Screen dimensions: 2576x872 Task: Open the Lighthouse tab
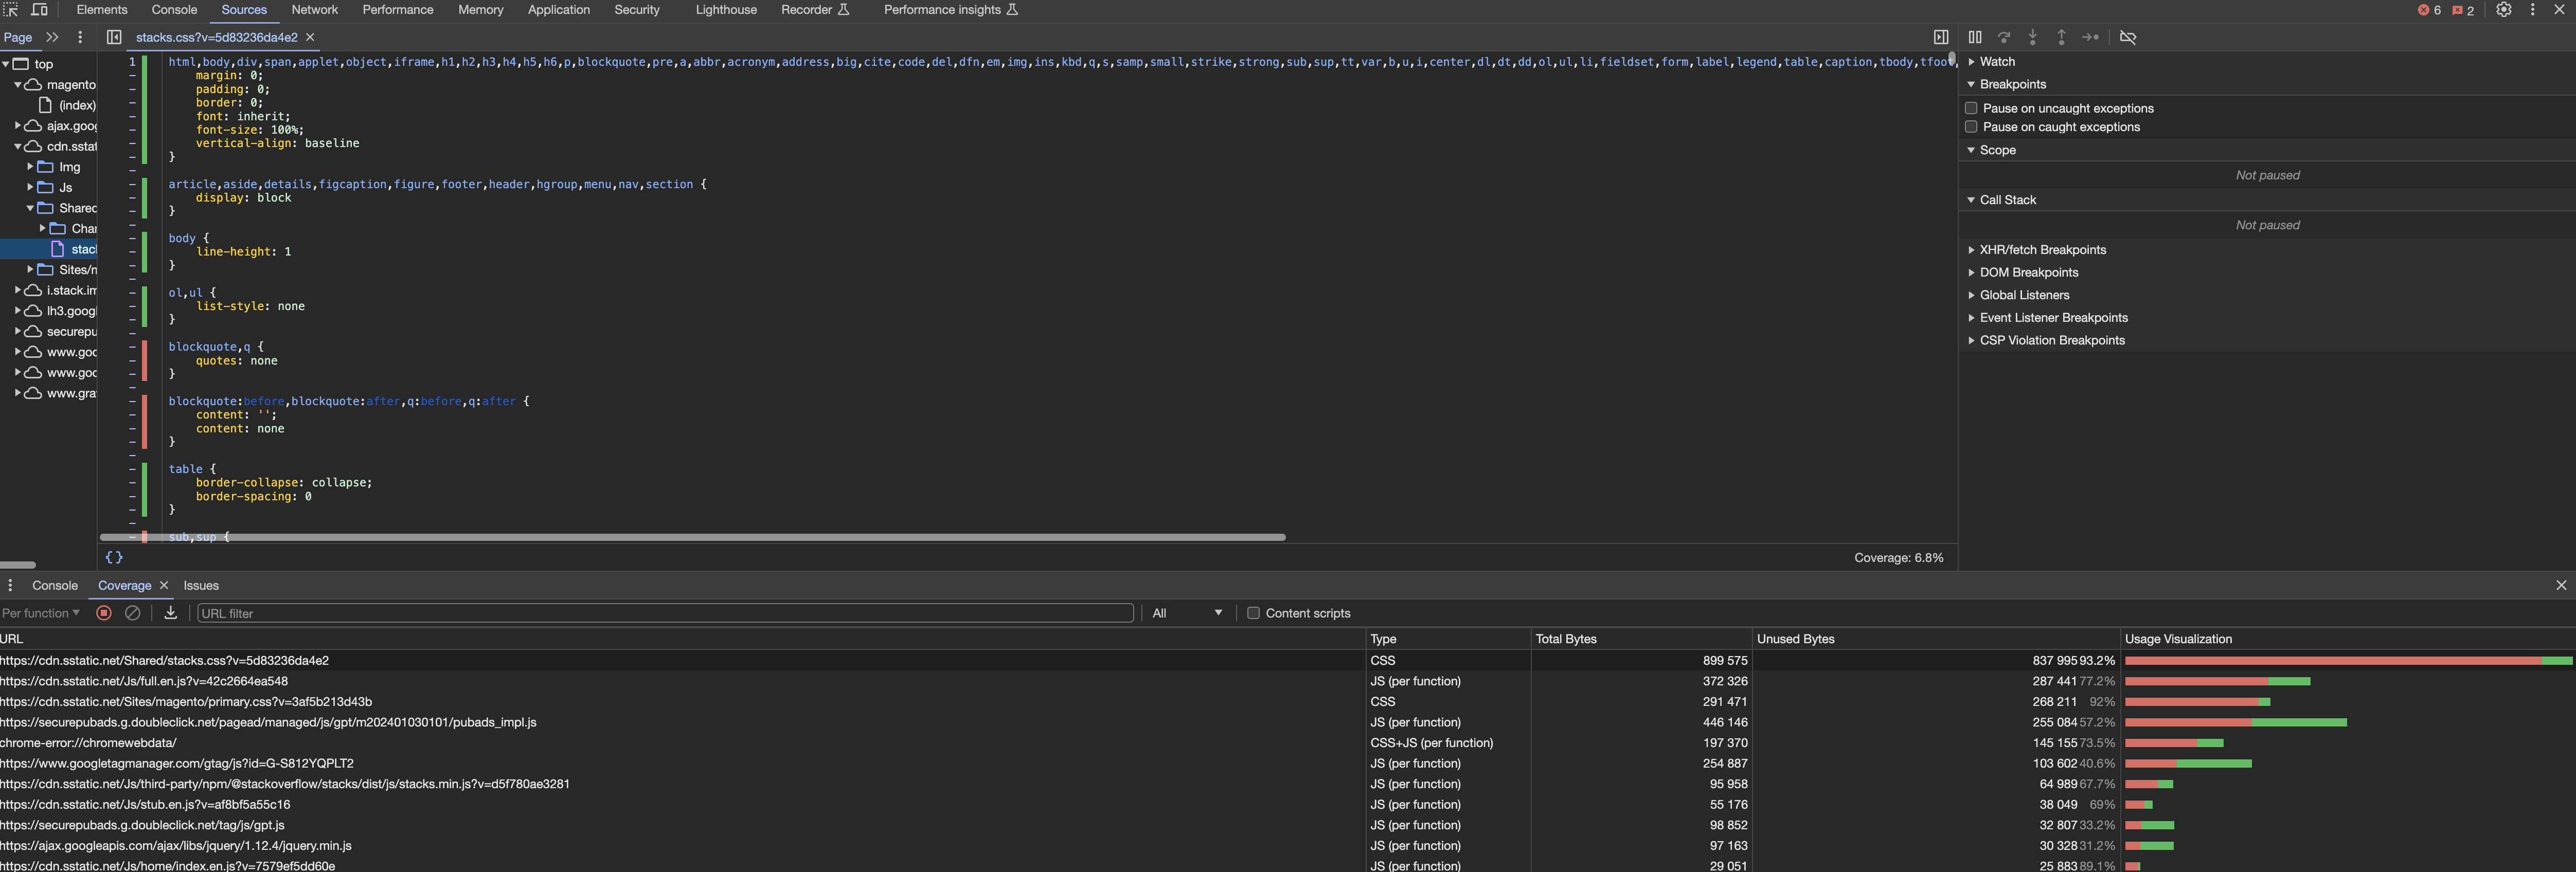(726, 10)
